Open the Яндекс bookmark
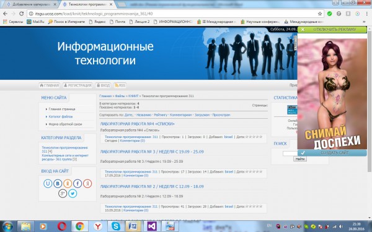The width and height of the screenshot is (372, 232). coord(97,22)
